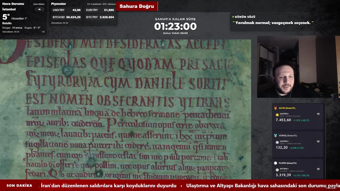The height and width of the screenshot is (191, 340).
Task: Select the EUR/TRY rate cell
Action: (100, 10)
